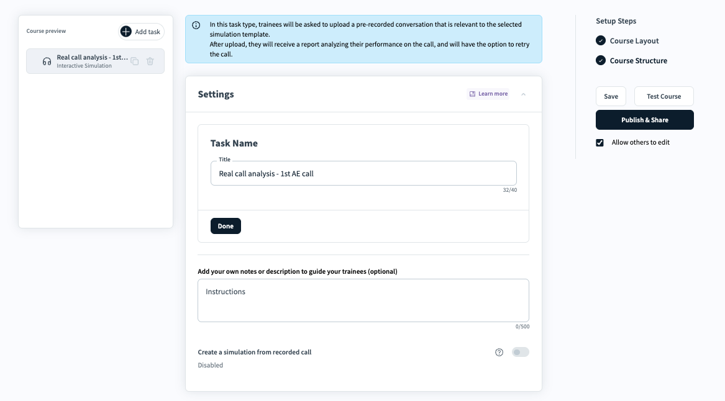Uncheck Allow others to edit

pyautogui.click(x=600, y=143)
